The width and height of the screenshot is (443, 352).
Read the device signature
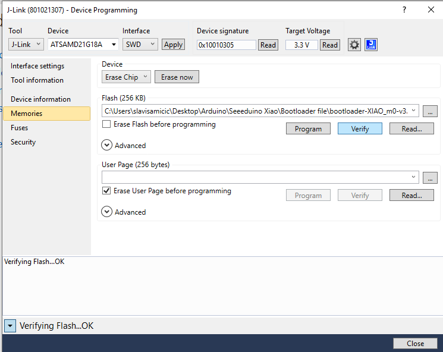click(268, 45)
